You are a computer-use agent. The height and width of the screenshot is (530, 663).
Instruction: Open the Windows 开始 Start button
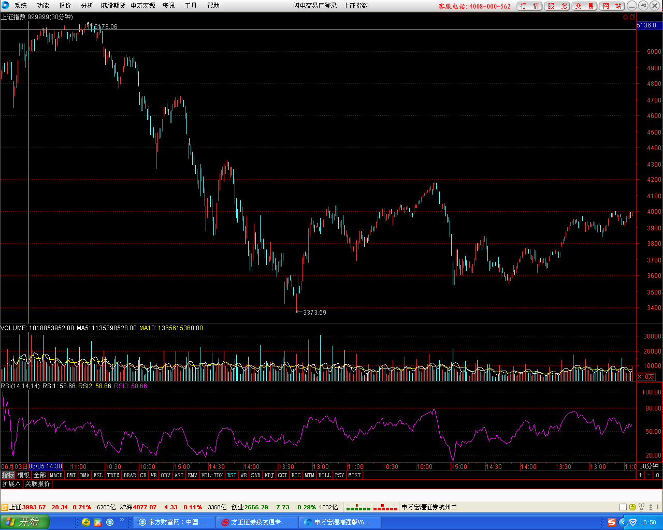[x=24, y=522]
